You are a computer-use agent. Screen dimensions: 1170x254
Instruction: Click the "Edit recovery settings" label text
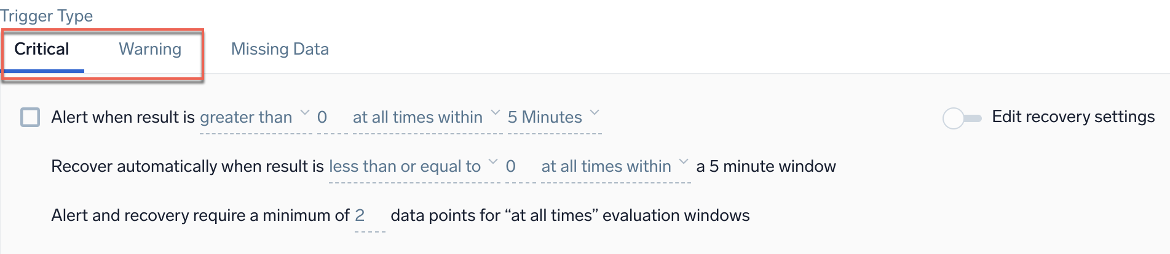1073,117
